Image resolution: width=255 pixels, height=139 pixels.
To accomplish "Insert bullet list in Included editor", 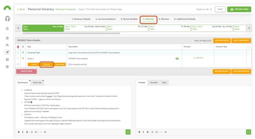I will [x=156, y=132].
